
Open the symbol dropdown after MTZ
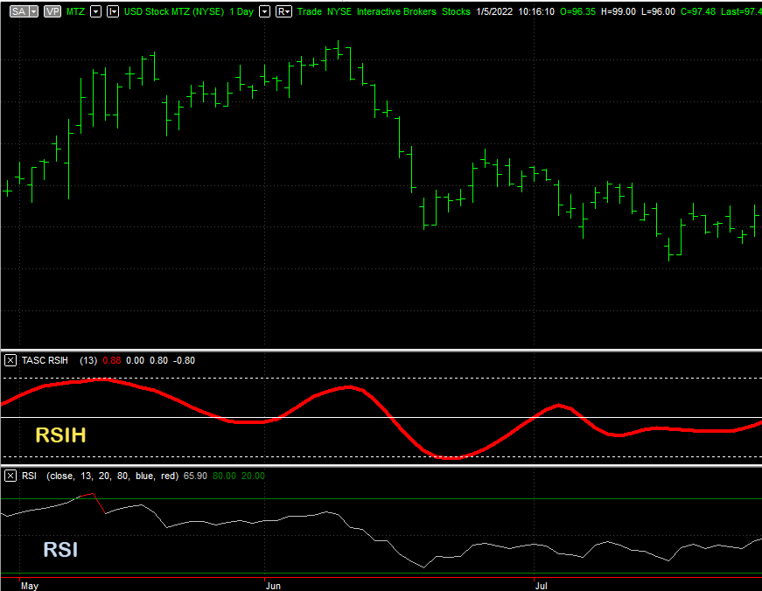click(x=96, y=11)
